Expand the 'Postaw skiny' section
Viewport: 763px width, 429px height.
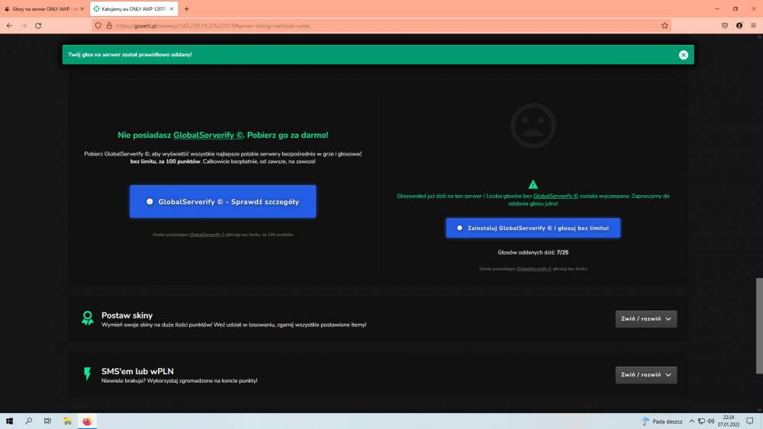point(645,319)
